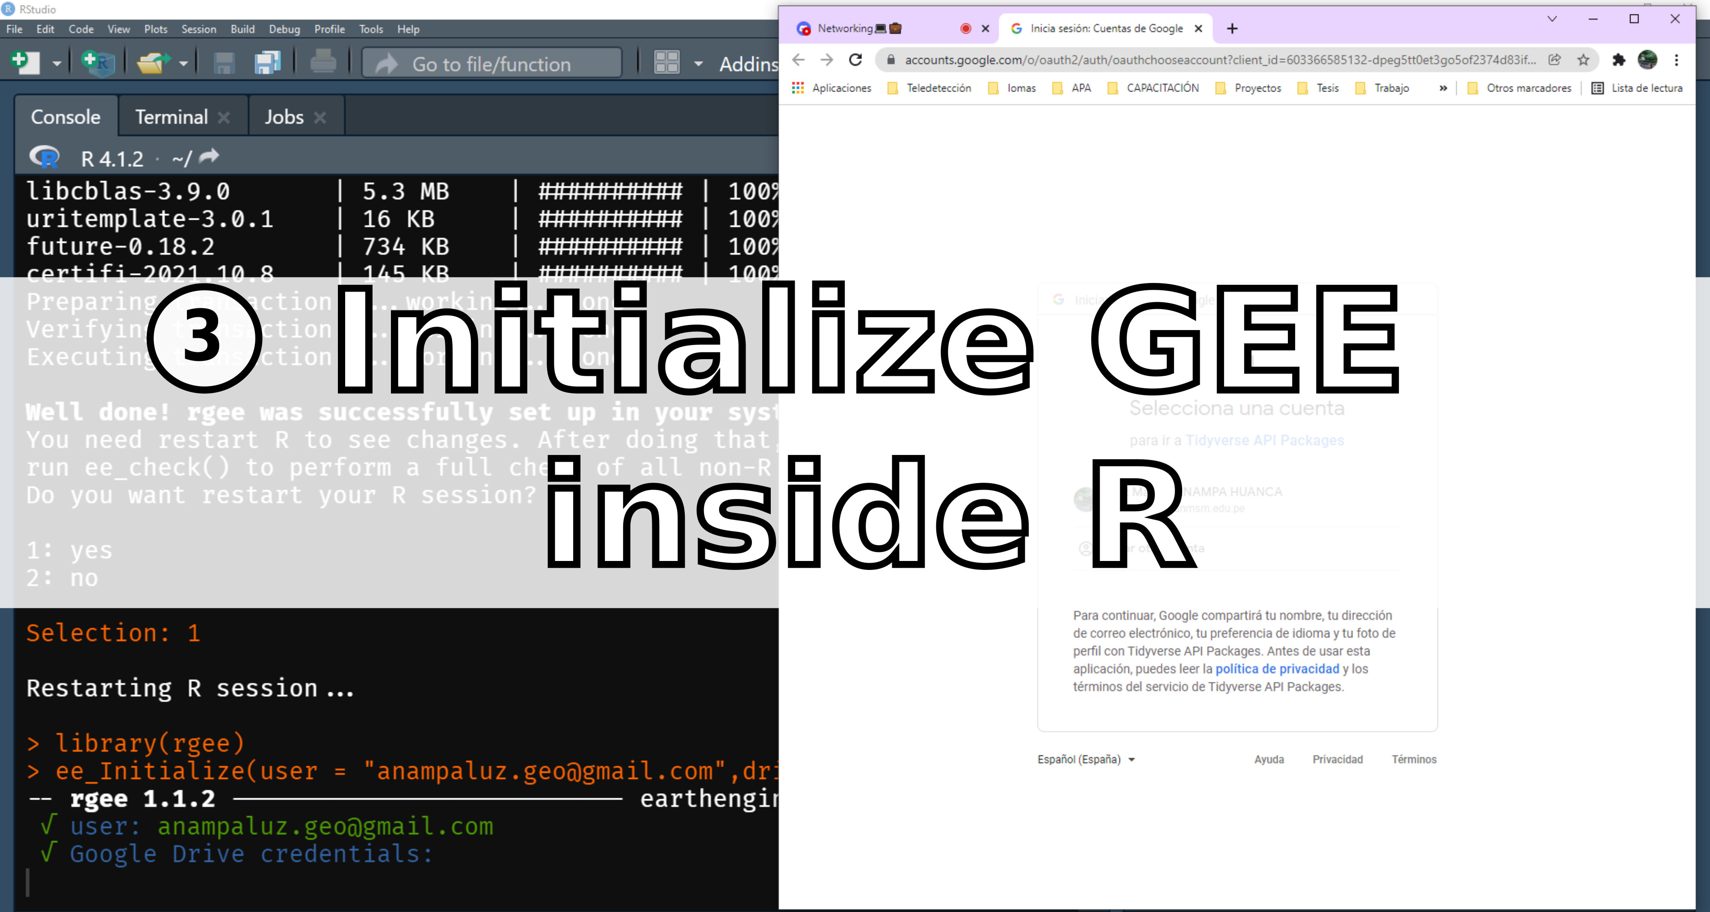Open the Plots menu
Viewport: 1710px width, 912px height.
coord(156,29)
